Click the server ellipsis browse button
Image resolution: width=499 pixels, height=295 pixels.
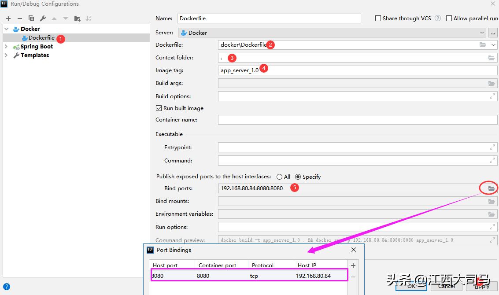point(493,33)
